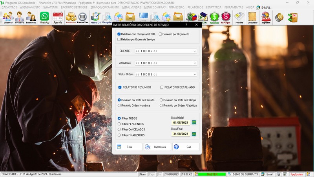
Task: Click the DEMO OS SERRA 7.3 status entry
Action: (x=243, y=174)
